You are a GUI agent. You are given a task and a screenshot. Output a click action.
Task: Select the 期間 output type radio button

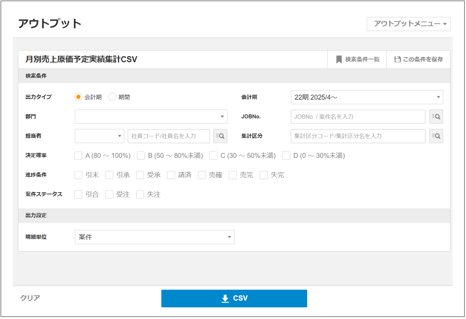[112, 97]
